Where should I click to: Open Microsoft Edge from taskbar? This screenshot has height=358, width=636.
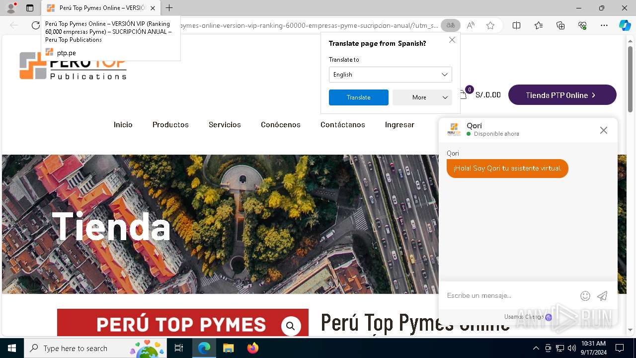(204, 348)
